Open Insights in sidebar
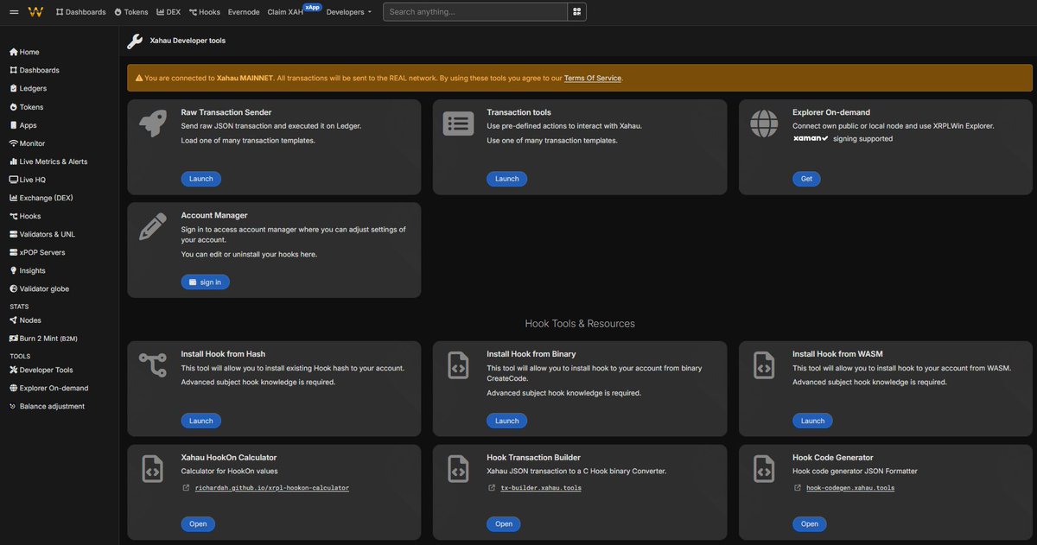 click(28, 270)
